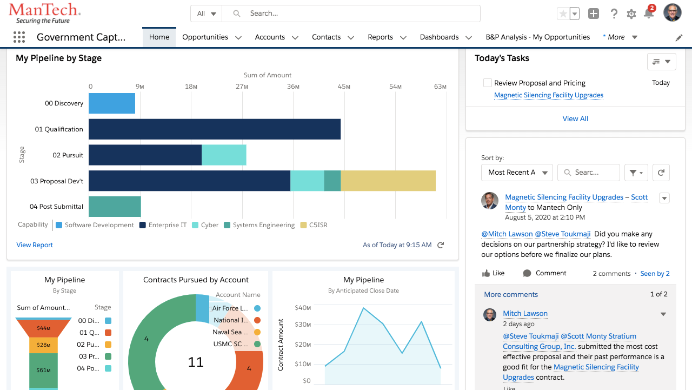This screenshot has height=390, width=692.
Task: Click the Help question mark icon
Action: point(614,14)
